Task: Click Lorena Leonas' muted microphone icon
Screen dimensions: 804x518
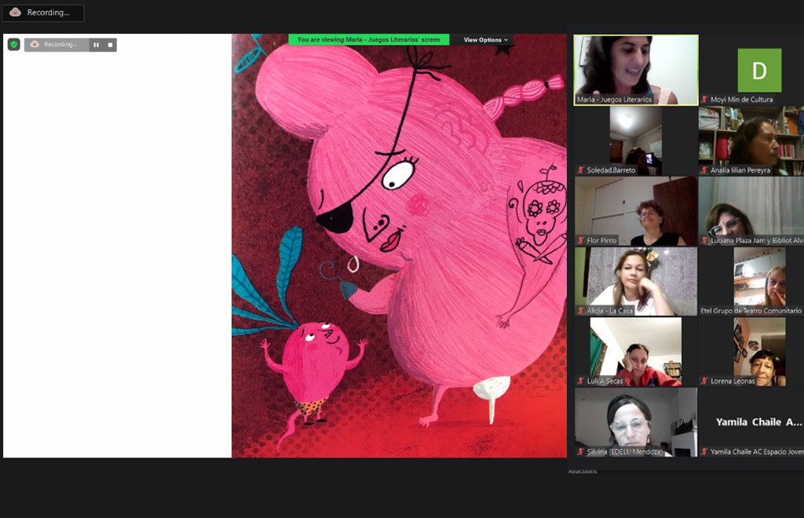Action: [x=704, y=381]
